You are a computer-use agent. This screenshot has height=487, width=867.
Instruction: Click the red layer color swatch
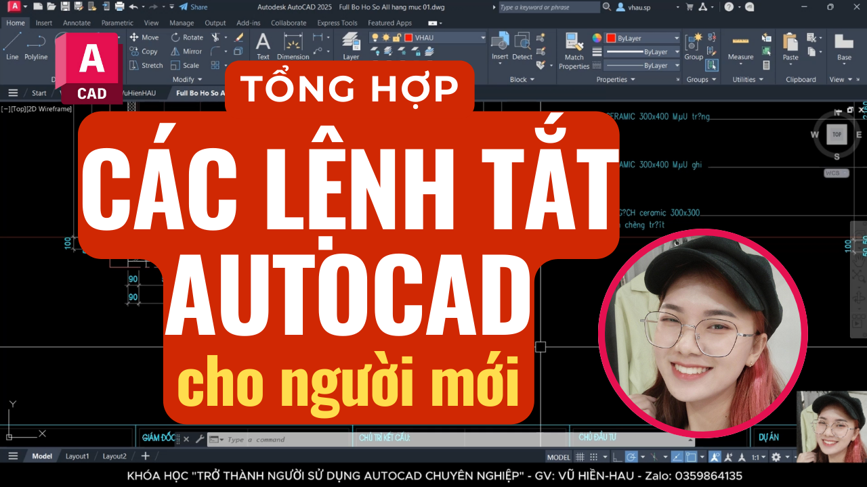coord(408,38)
